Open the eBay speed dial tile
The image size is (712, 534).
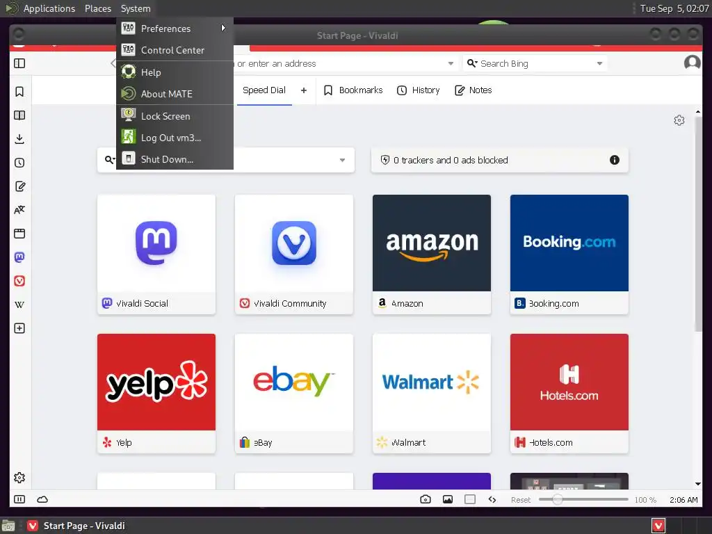click(294, 394)
